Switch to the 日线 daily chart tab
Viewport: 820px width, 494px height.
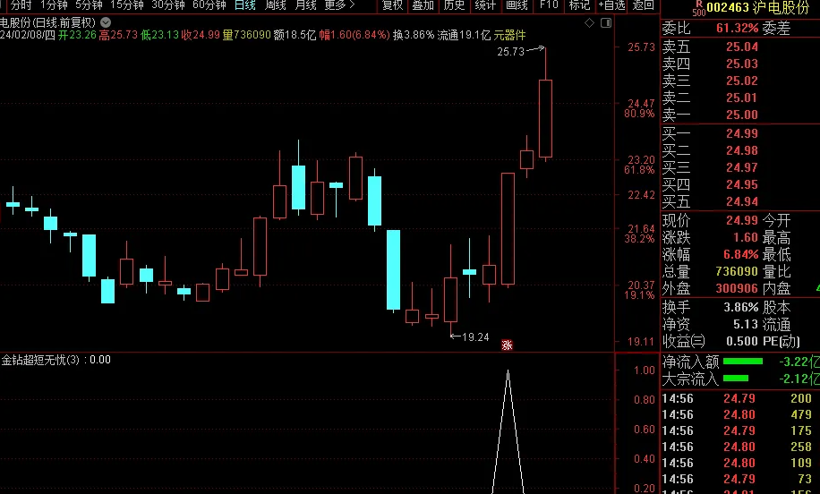coord(244,5)
